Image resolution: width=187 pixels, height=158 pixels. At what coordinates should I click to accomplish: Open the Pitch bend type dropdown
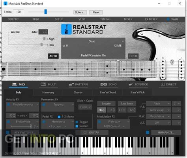pos(159,104)
